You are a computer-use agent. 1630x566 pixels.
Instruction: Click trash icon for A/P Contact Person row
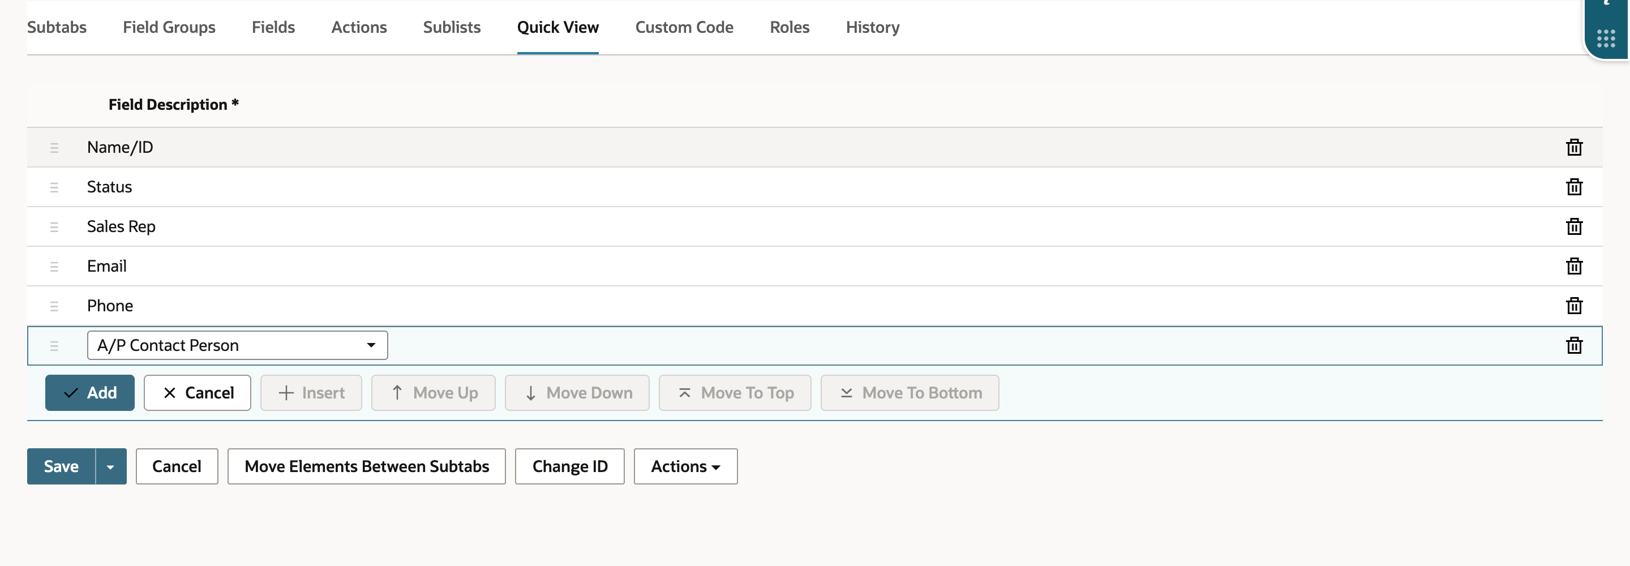click(1573, 345)
